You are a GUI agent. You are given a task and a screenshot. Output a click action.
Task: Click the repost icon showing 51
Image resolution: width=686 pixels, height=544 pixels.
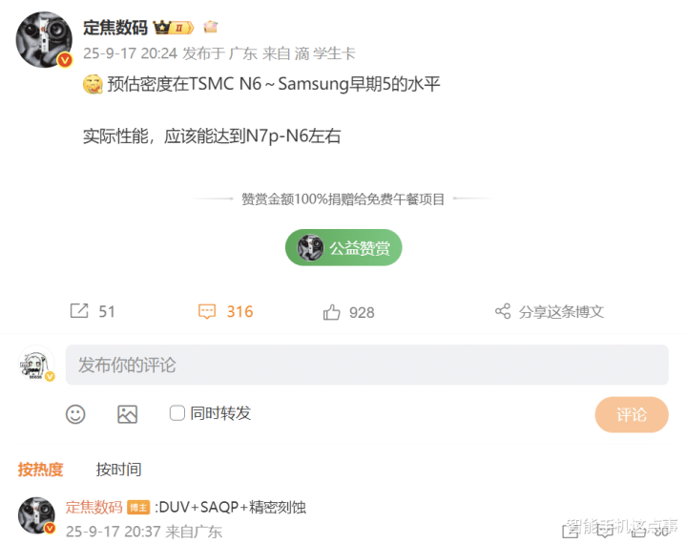tap(79, 311)
